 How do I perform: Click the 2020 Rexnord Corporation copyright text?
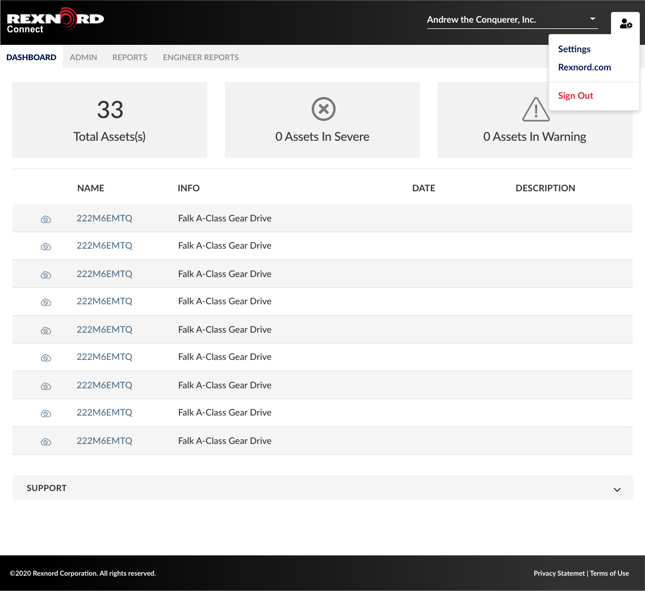click(x=83, y=573)
